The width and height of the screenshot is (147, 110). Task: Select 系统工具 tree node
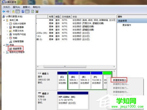14,20
